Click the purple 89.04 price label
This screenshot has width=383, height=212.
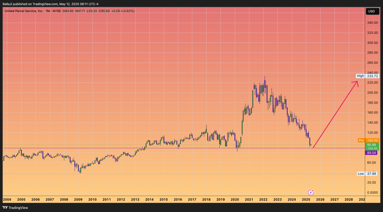(372, 153)
